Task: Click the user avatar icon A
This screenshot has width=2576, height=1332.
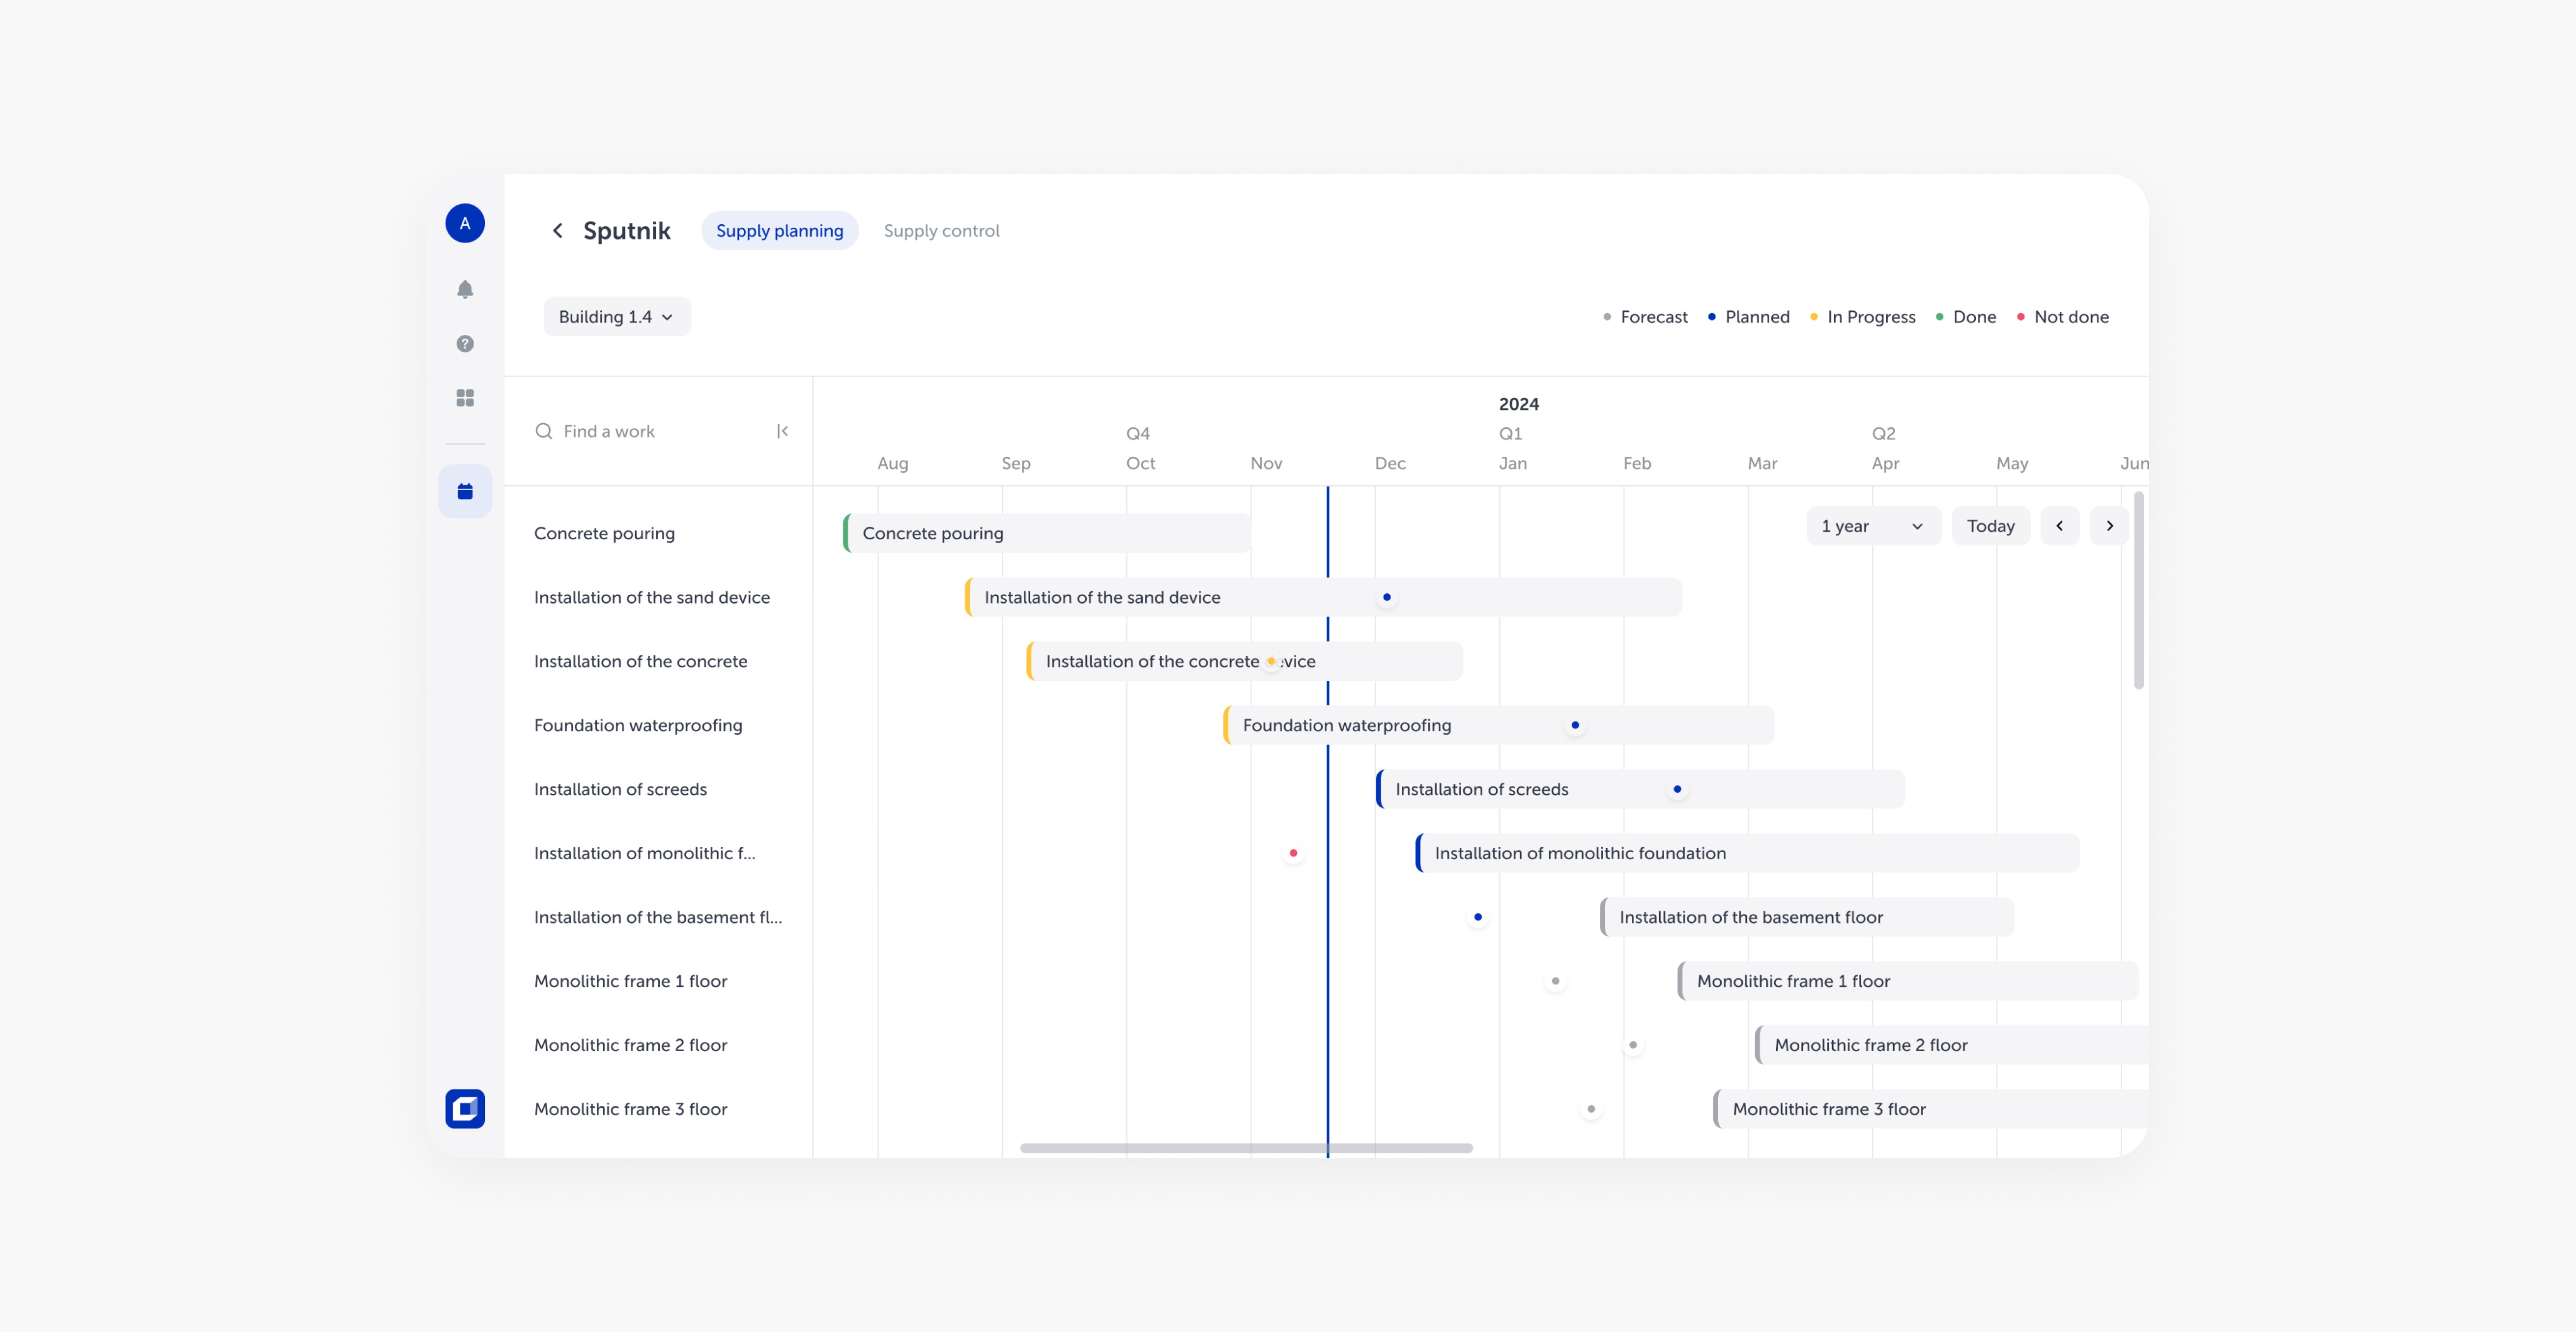Action: [x=465, y=223]
